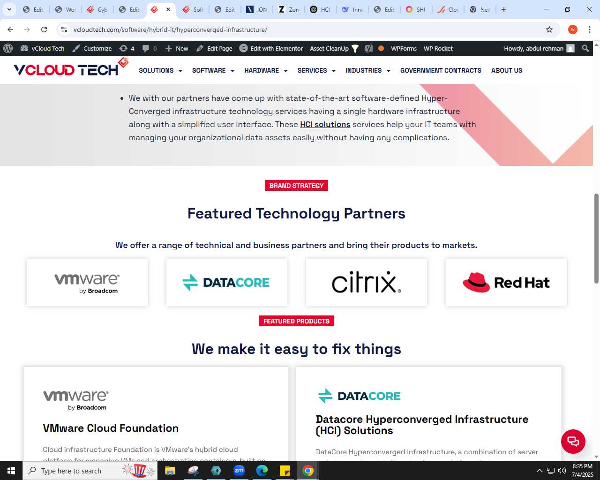
Task: Switch to the HCI browser tab
Action: pyautogui.click(x=321, y=9)
